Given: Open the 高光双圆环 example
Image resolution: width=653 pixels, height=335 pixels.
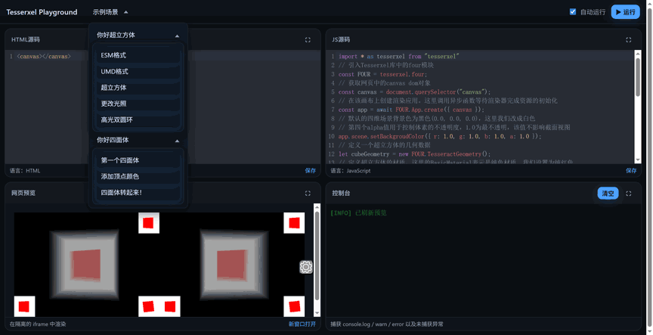Looking at the screenshot, I should 138,120.
